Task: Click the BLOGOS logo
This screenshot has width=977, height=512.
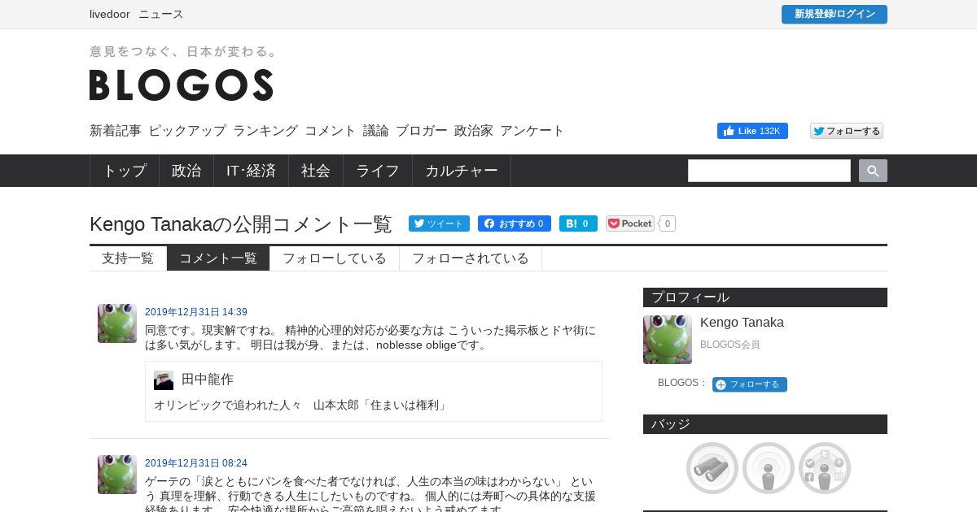Action: [181, 85]
